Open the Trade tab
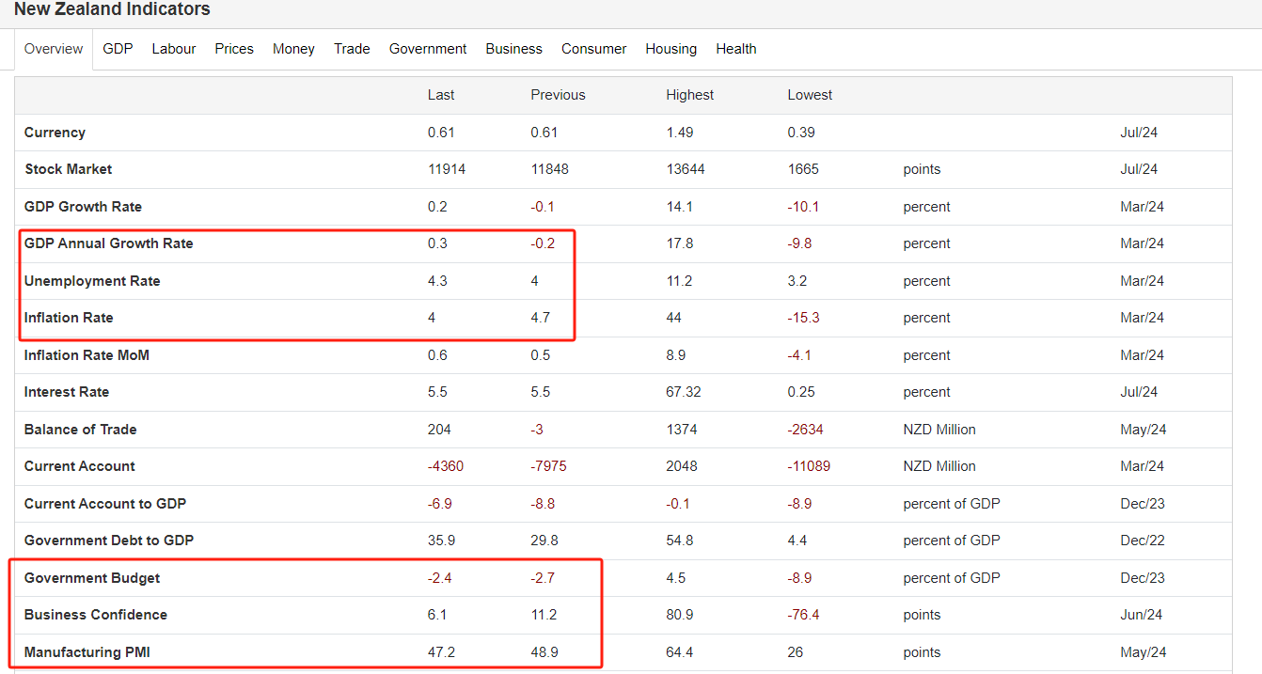The image size is (1262, 674). [x=352, y=49]
